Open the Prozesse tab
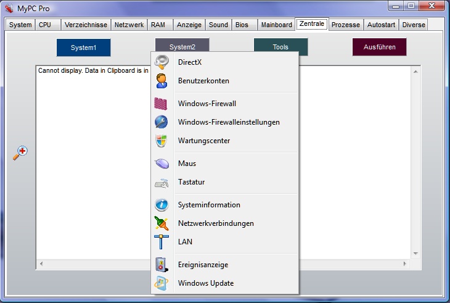Screen dimensions: 450x303 346,25
